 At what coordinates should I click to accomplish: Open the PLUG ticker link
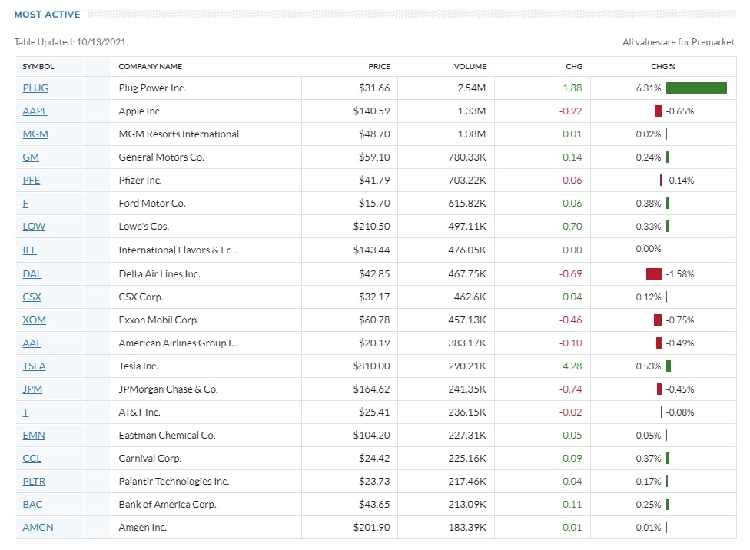click(x=35, y=88)
